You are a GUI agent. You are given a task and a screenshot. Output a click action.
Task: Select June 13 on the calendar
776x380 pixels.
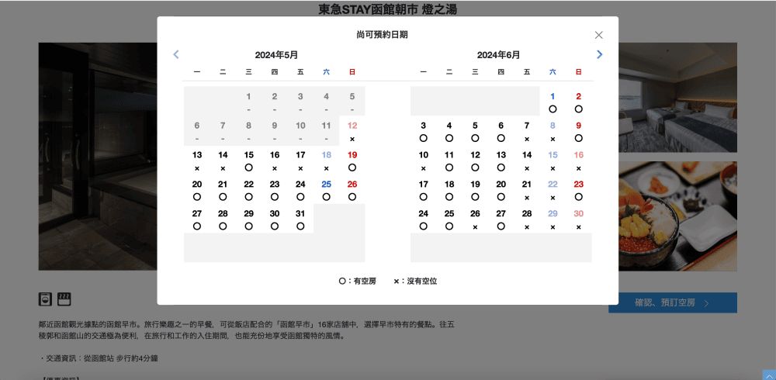[501, 161]
